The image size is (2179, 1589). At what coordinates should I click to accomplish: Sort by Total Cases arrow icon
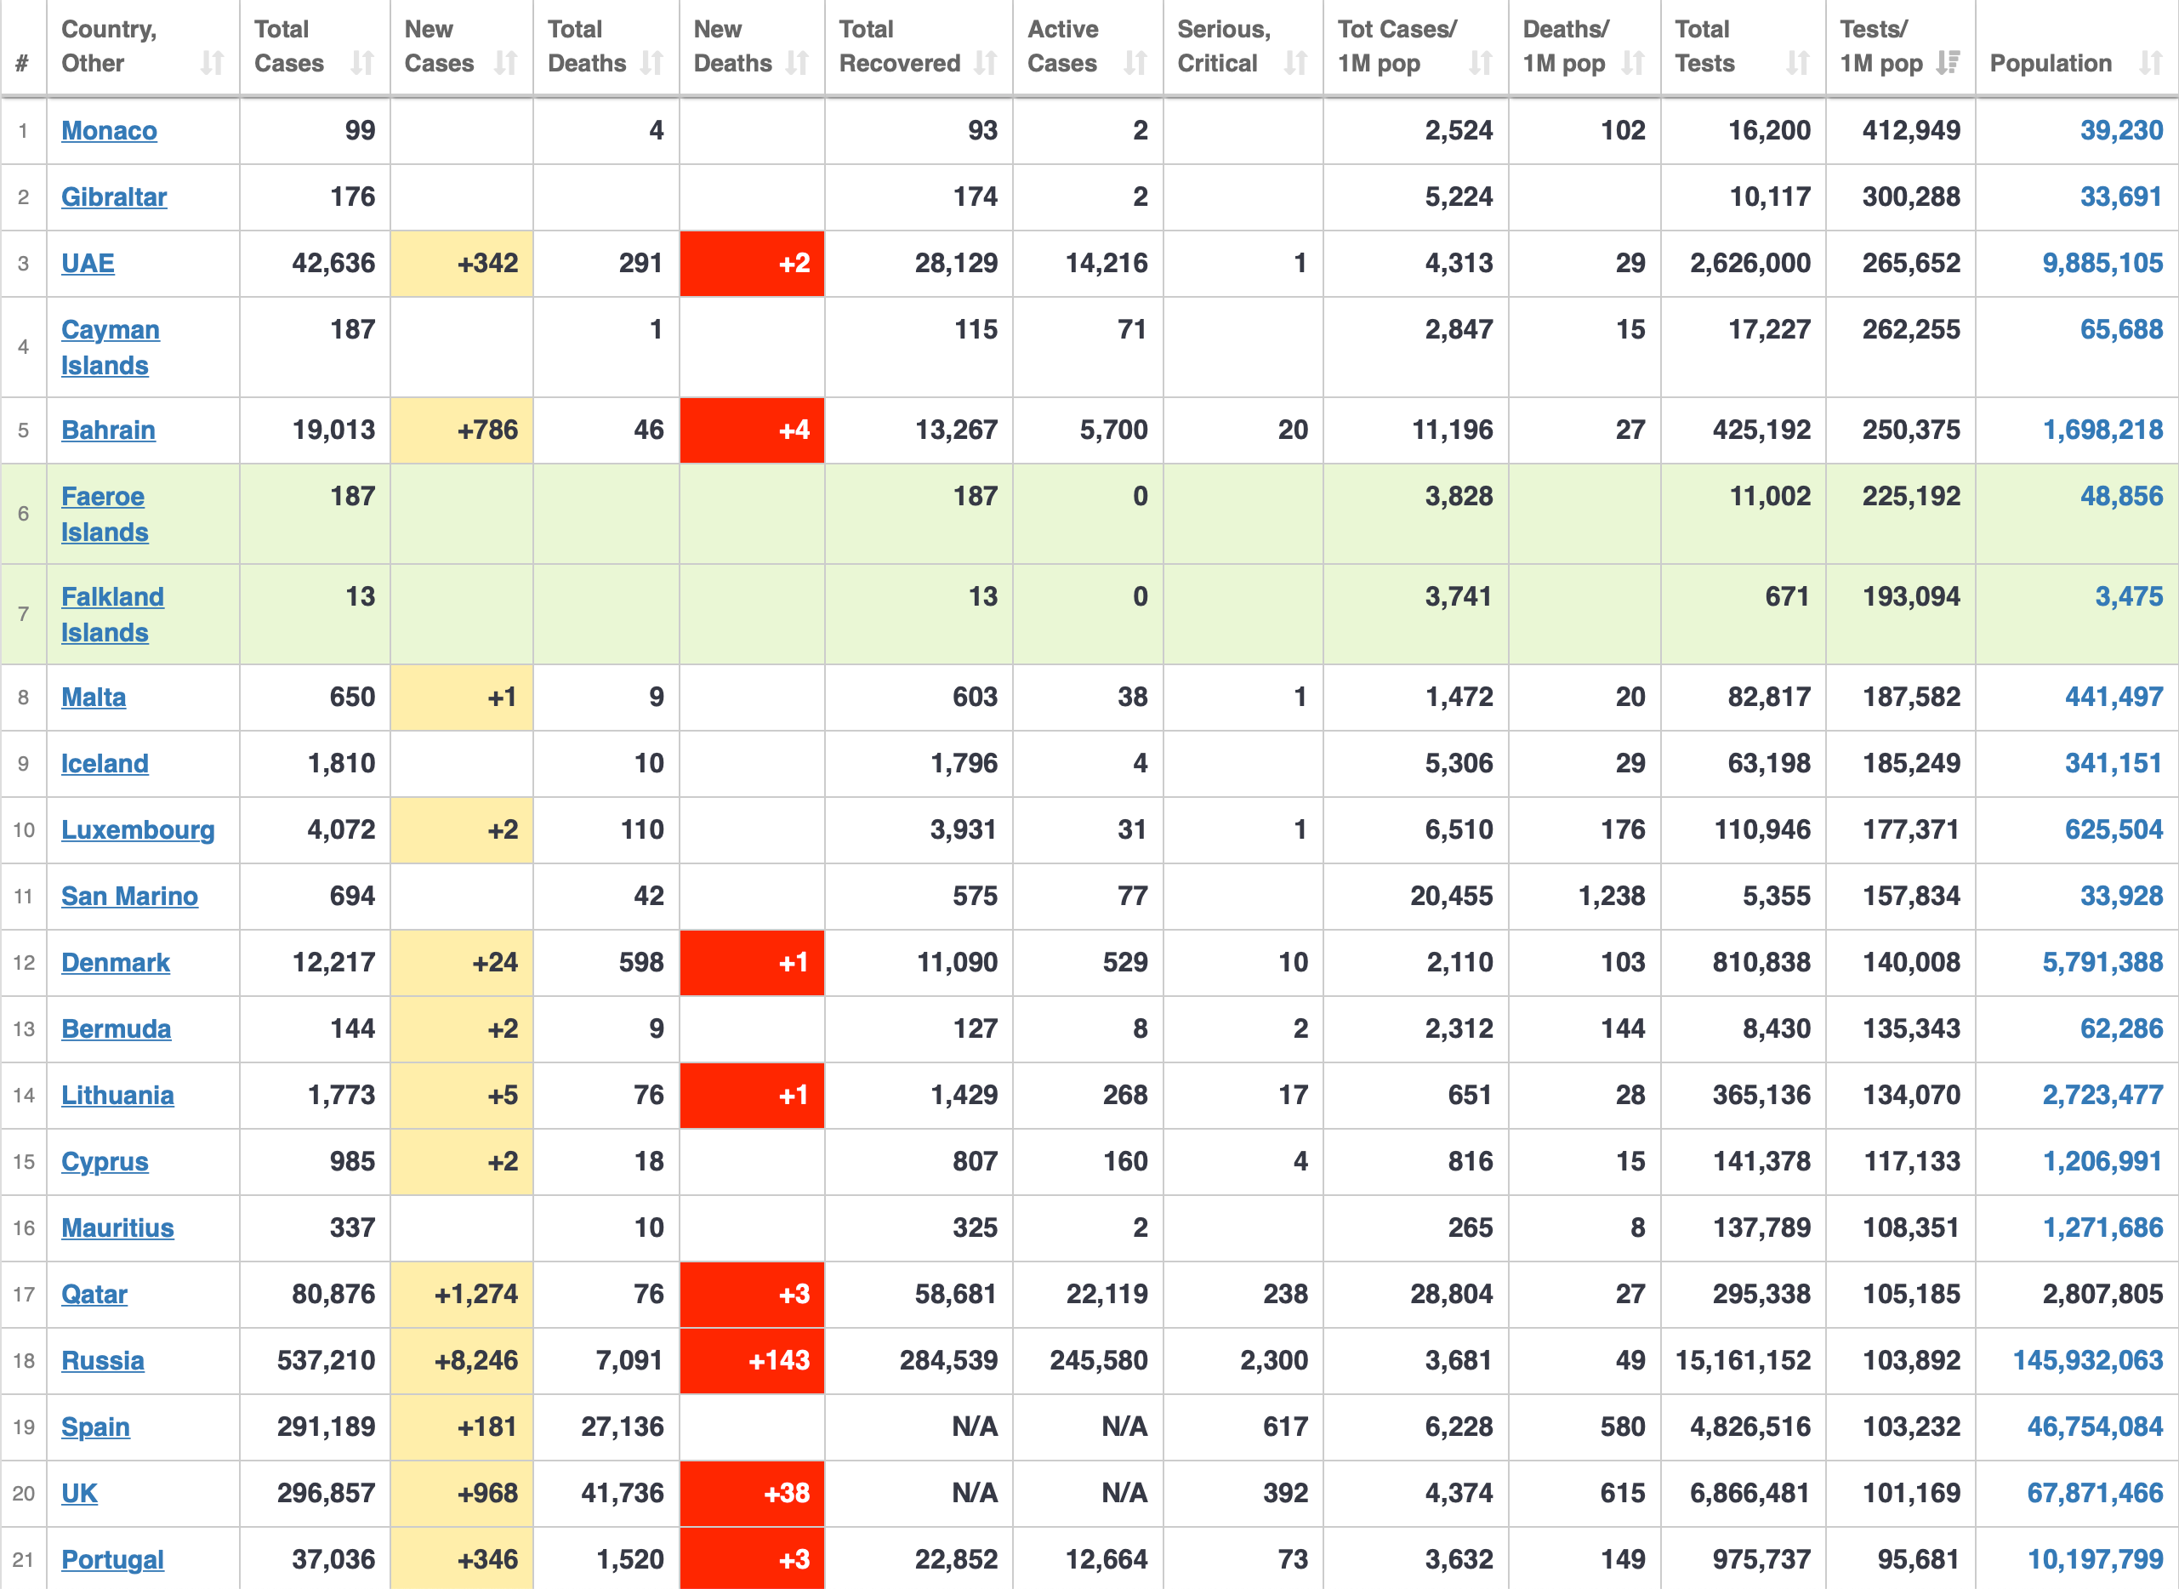coord(362,64)
